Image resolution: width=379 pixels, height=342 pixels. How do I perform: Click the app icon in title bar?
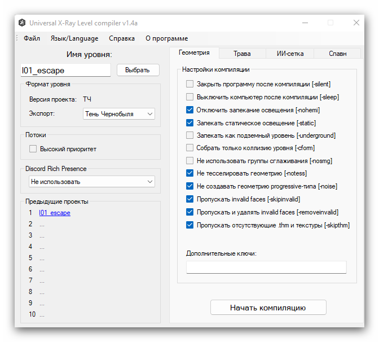tap(22, 23)
